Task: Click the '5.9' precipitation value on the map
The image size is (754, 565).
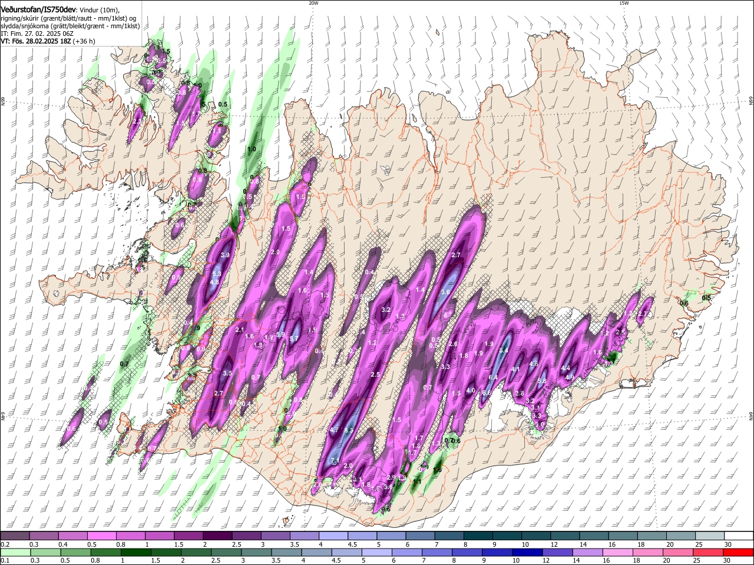Action: pyautogui.click(x=280, y=335)
